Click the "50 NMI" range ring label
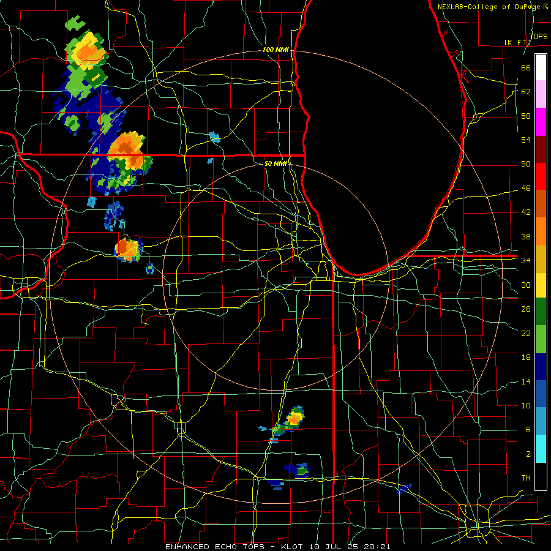This screenshot has width=551, height=551. [275, 163]
